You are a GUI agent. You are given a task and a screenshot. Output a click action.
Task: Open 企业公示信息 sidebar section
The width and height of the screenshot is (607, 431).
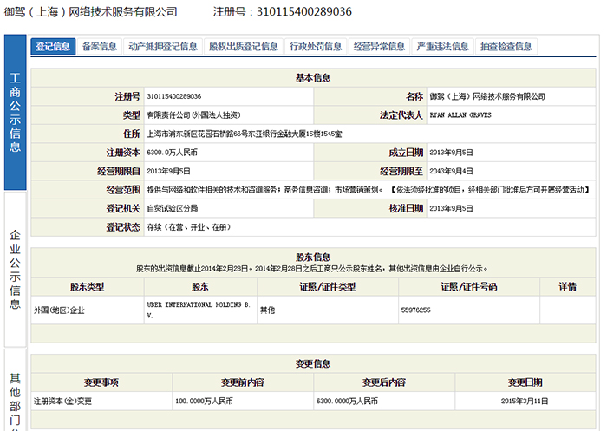15,269
